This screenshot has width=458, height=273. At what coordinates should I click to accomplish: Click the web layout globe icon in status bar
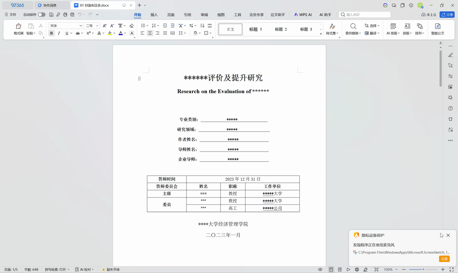point(357,269)
